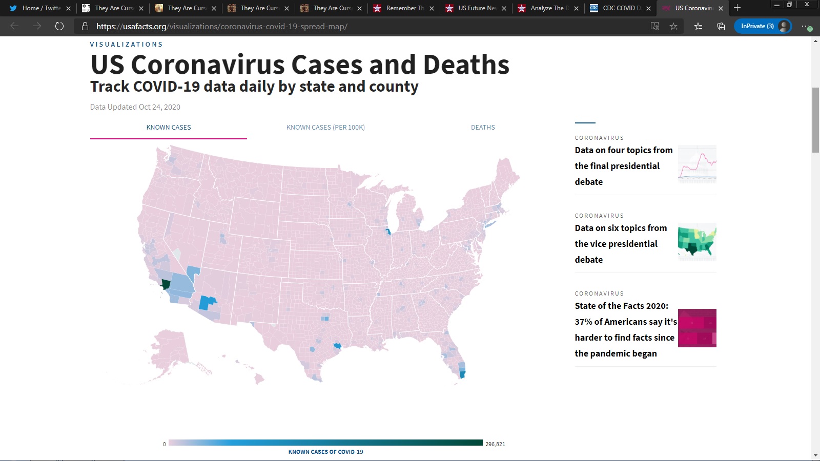Open the vice presidential debate map thumbnail
The width and height of the screenshot is (820, 461).
coord(697,242)
